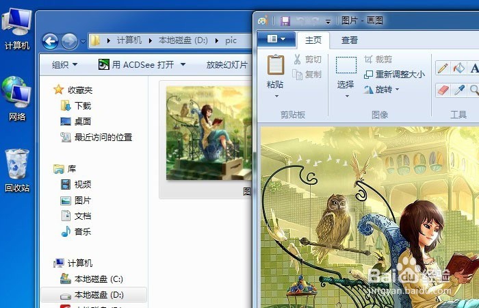Click the Network (网络) desktop icon

[x=17, y=99]
